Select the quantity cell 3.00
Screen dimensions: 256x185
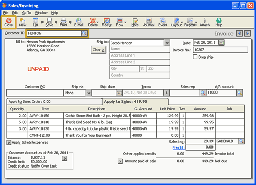(x=17, y=128)
